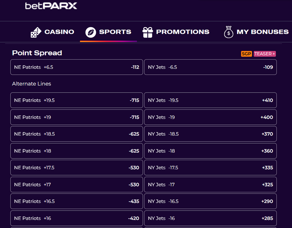Select the NE Patriots +6.5 spread at -112

(76, 67)
